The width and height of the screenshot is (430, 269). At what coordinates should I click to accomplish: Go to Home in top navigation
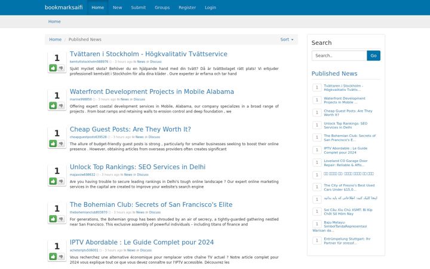[97, 7]
